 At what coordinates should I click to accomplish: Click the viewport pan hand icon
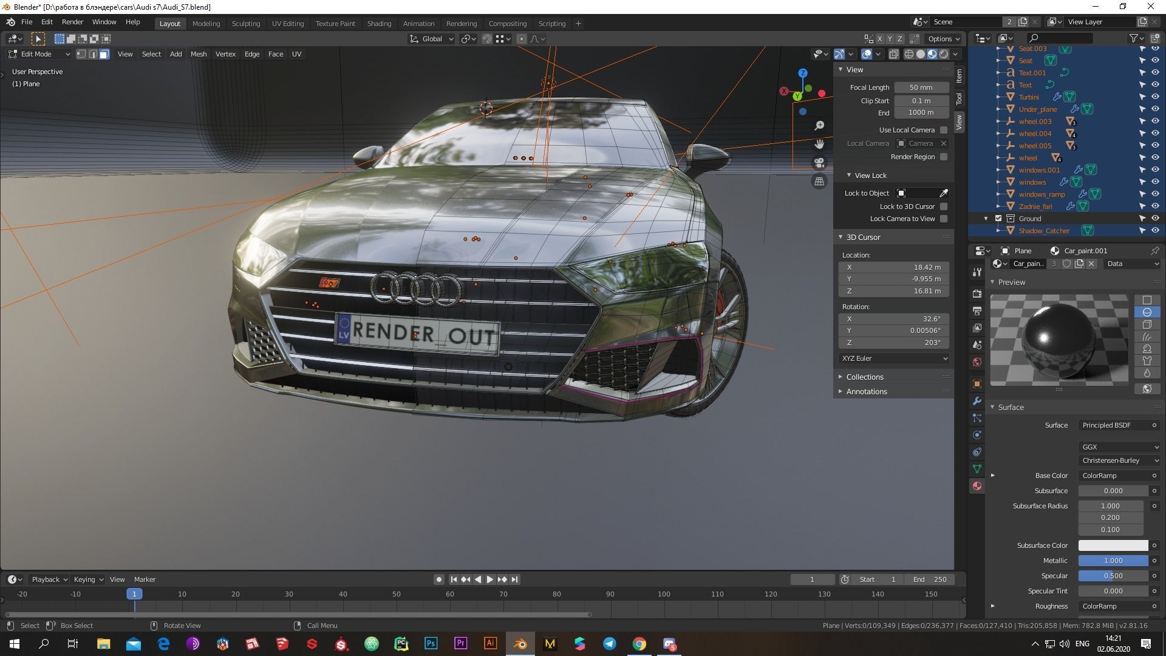[x=819, y=144]
